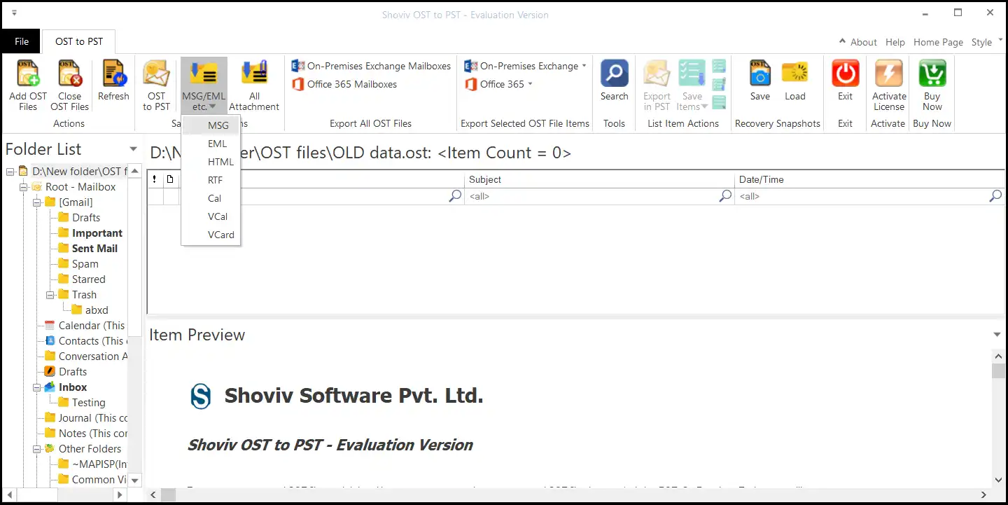Open the File tab
This screenshot has height=505, width=1008.
(22, 41)
